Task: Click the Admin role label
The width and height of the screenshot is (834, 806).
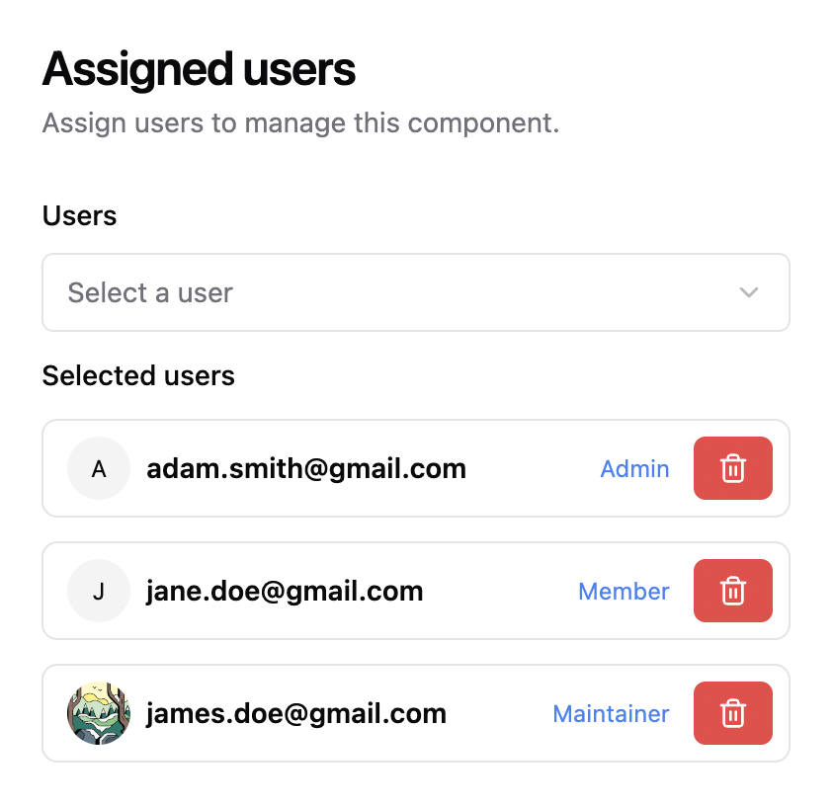Action: [x=634, y=469]
